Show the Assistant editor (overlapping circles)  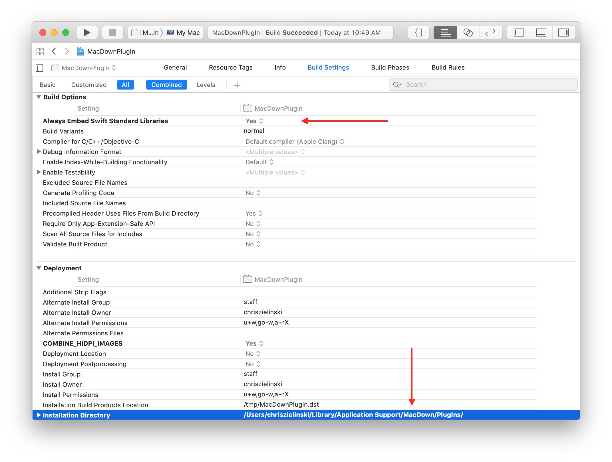(x=468, y=33)
